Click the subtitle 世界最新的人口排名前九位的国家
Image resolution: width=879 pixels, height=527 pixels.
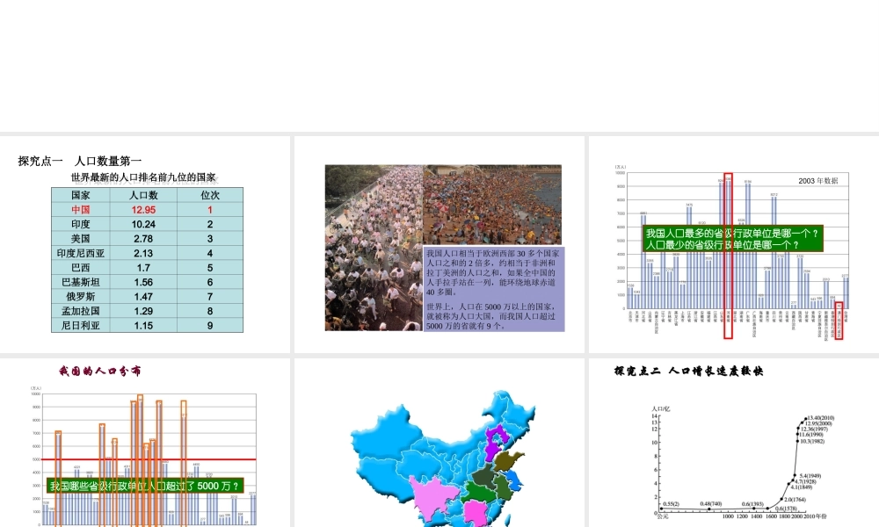tap(143, 177)
